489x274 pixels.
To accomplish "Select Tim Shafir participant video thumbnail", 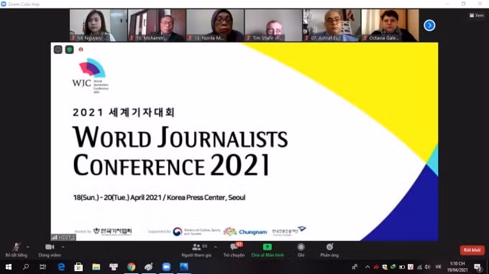I will (x=273, y=25).
